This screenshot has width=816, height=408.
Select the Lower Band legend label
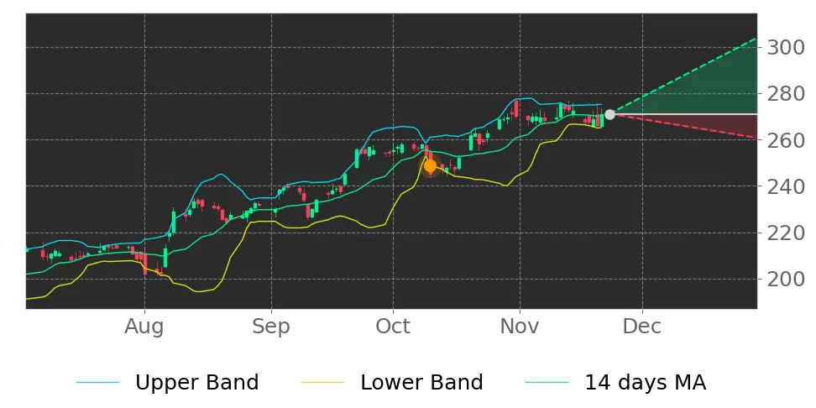point(421,383)
